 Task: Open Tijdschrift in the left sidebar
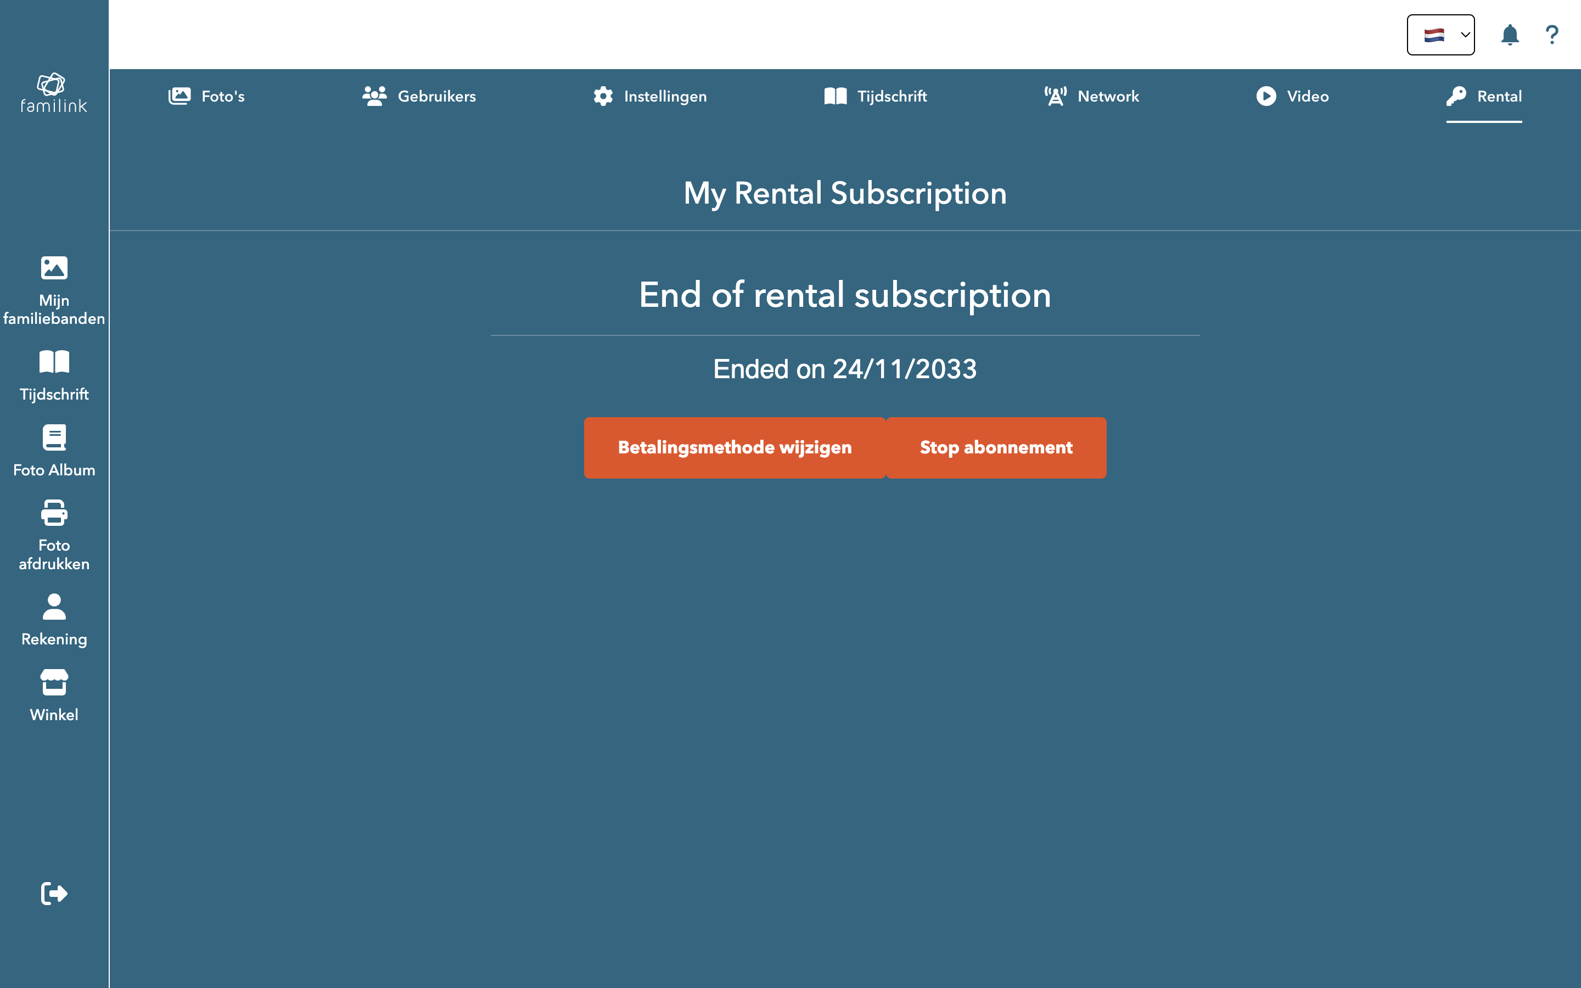click(x=54, y=376)
